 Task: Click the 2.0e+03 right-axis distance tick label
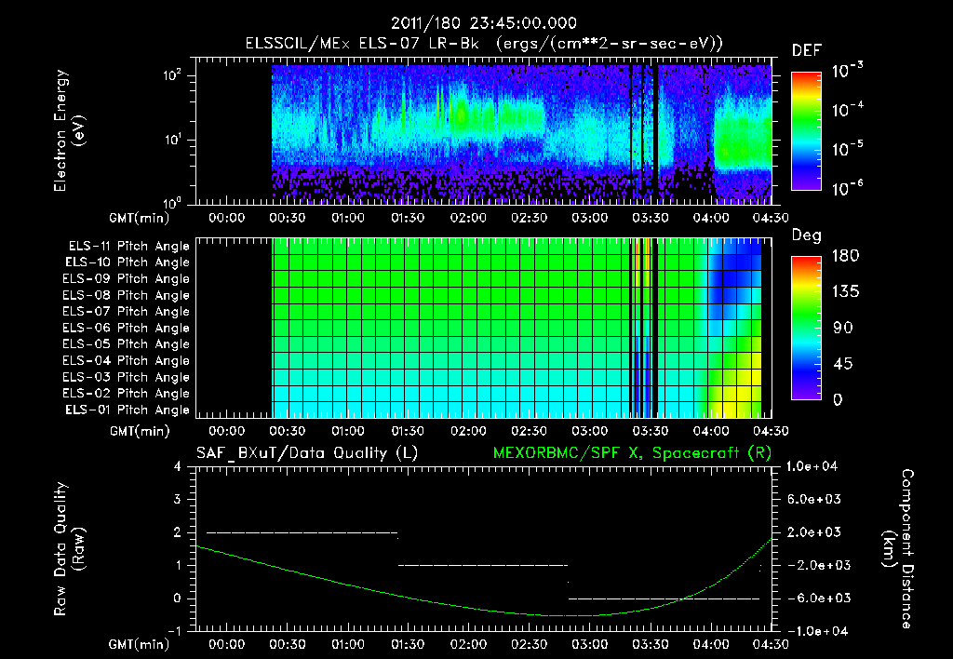coord(813,532)
